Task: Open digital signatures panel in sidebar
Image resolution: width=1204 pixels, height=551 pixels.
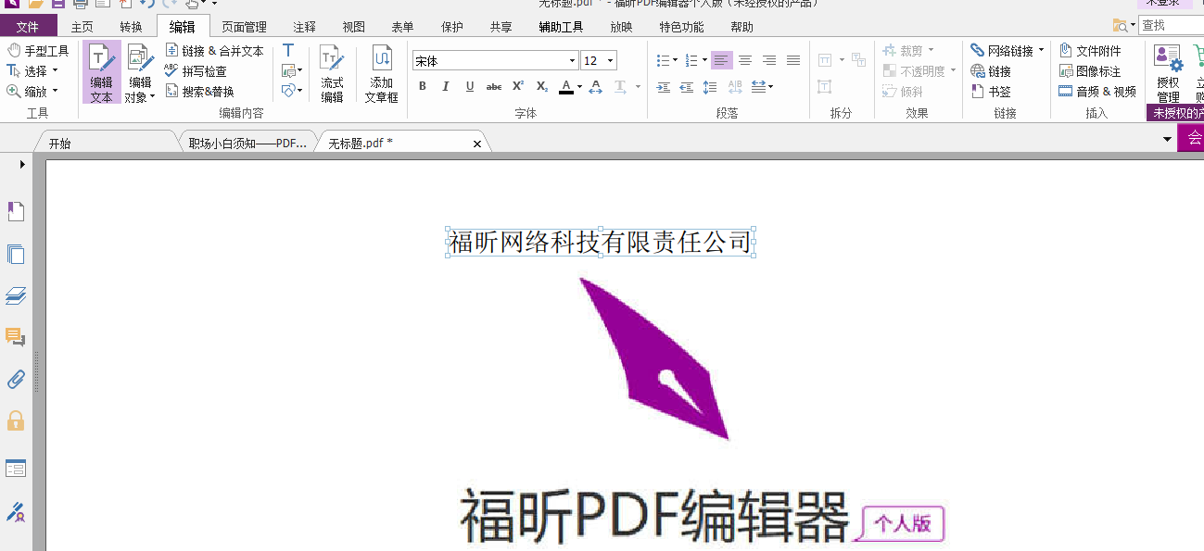Action: [x=16, y=510]
